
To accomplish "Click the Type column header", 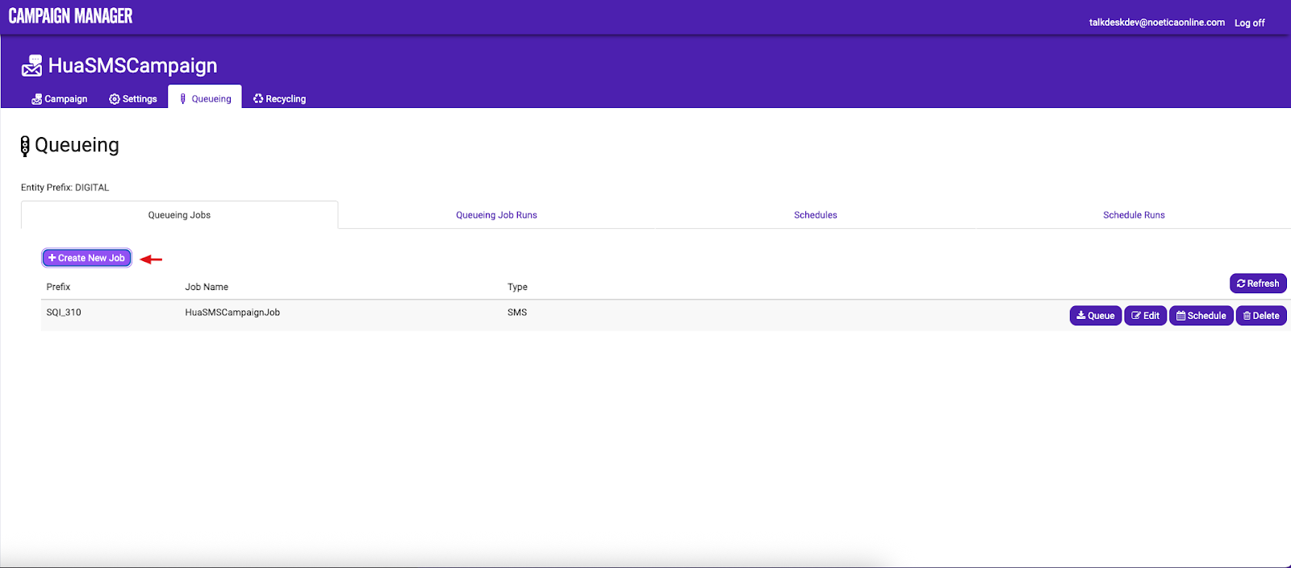I will pyautogui.click(x=517, y=287).
